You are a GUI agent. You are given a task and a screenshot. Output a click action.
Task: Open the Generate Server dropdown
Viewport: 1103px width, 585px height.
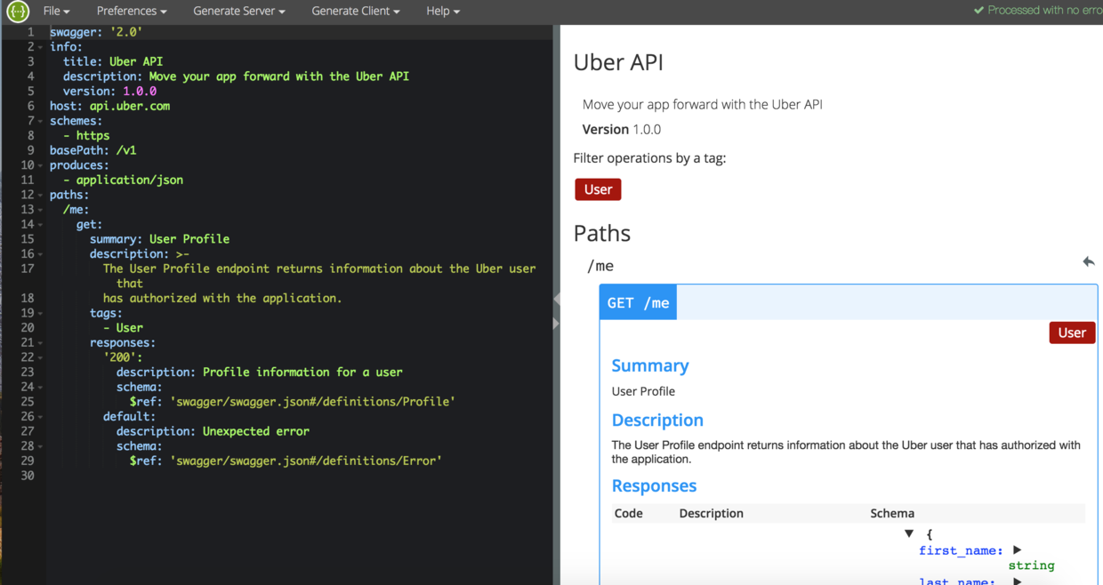238,11
